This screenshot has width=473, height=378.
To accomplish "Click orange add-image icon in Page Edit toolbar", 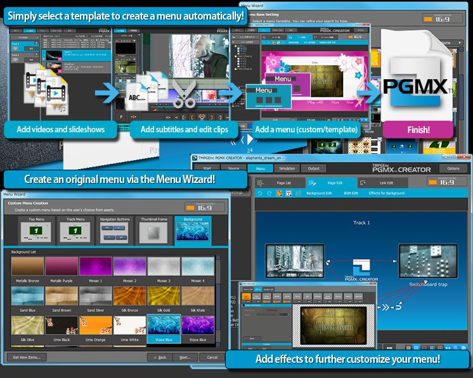I will point(279,193).
